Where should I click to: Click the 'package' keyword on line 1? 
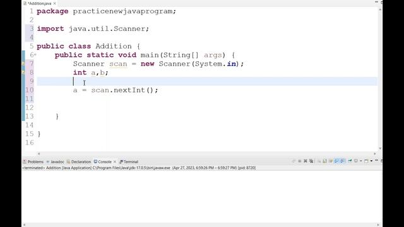[52, 11]
